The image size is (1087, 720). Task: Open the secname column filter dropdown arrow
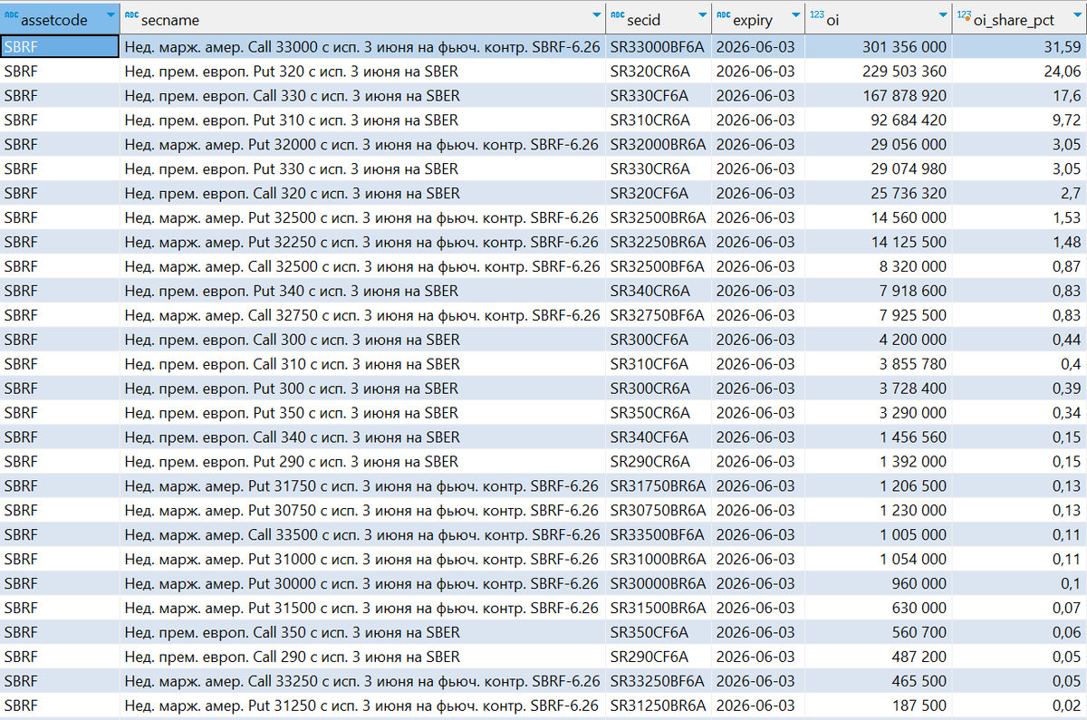(596, 15)
